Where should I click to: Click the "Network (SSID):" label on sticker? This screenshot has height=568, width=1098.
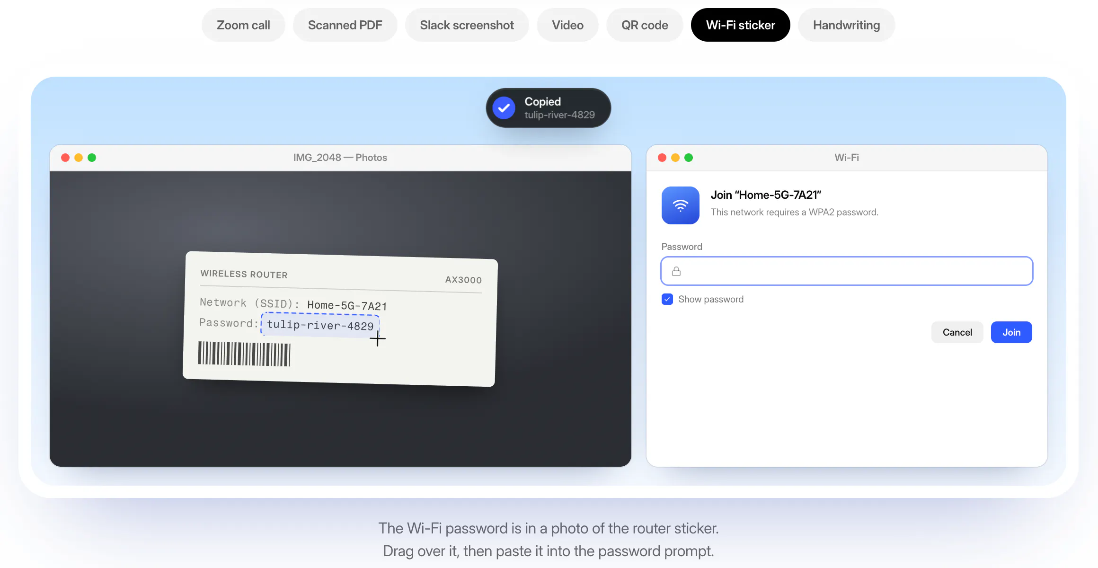pyautogui.click(x=249, y=303)
